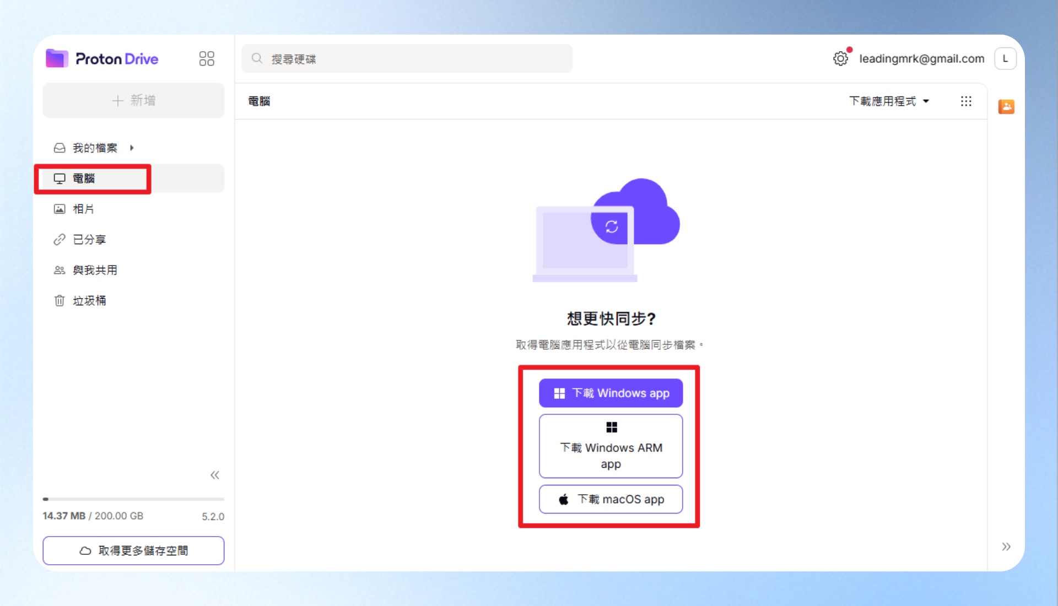Click the leadingmrk@gmail.com account label
The image size is (1058, 606).
[922, 58]
